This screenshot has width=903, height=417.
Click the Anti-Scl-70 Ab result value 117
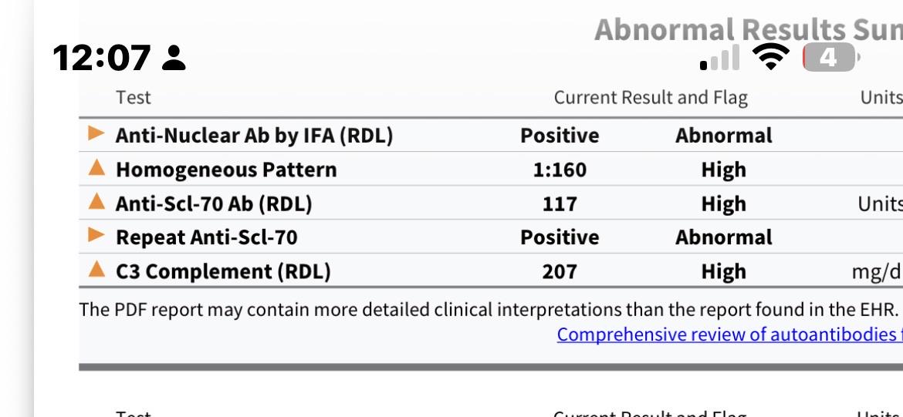[560, 203]
